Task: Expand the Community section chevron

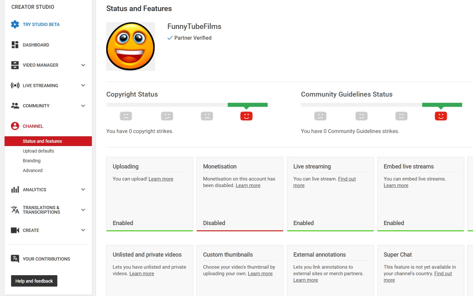Action: 83,106
